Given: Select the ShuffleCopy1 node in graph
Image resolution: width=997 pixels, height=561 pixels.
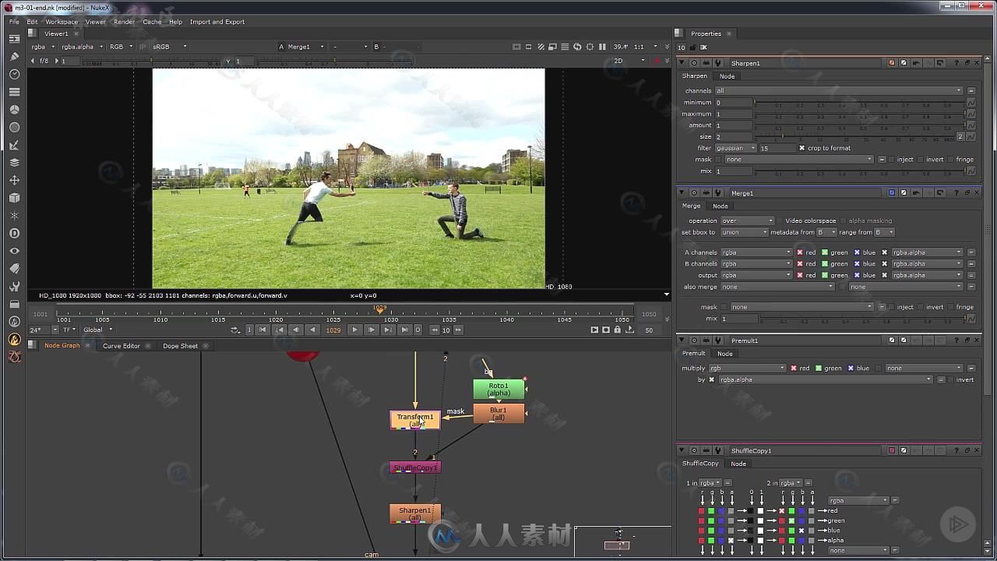Looking at the screenshot, I should tap(415, 467).
